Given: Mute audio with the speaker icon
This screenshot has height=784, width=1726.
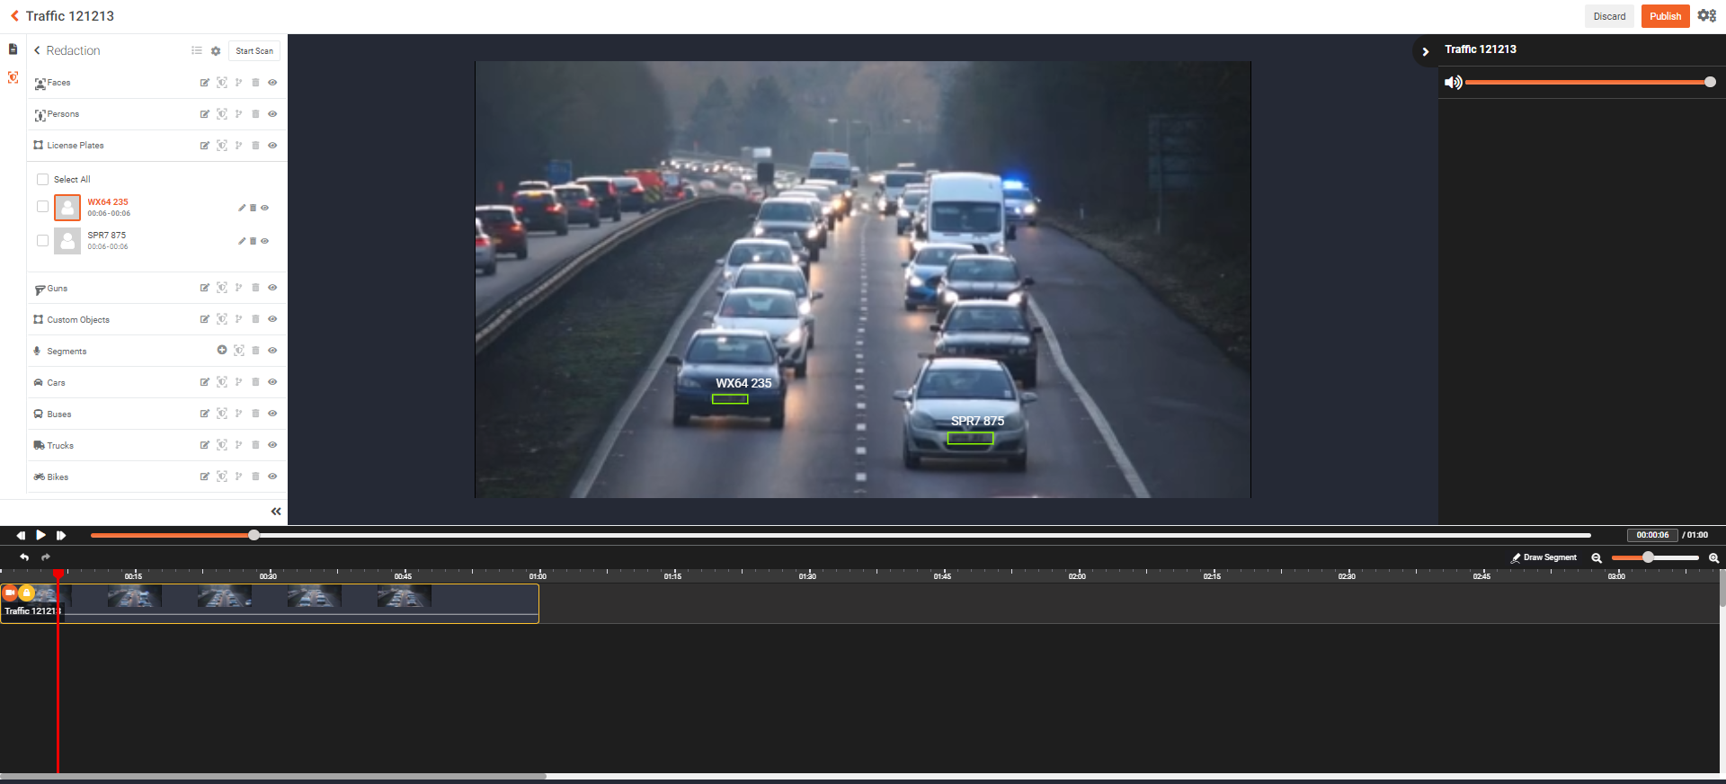Looking at the screenshot, I should [1453, 83].
